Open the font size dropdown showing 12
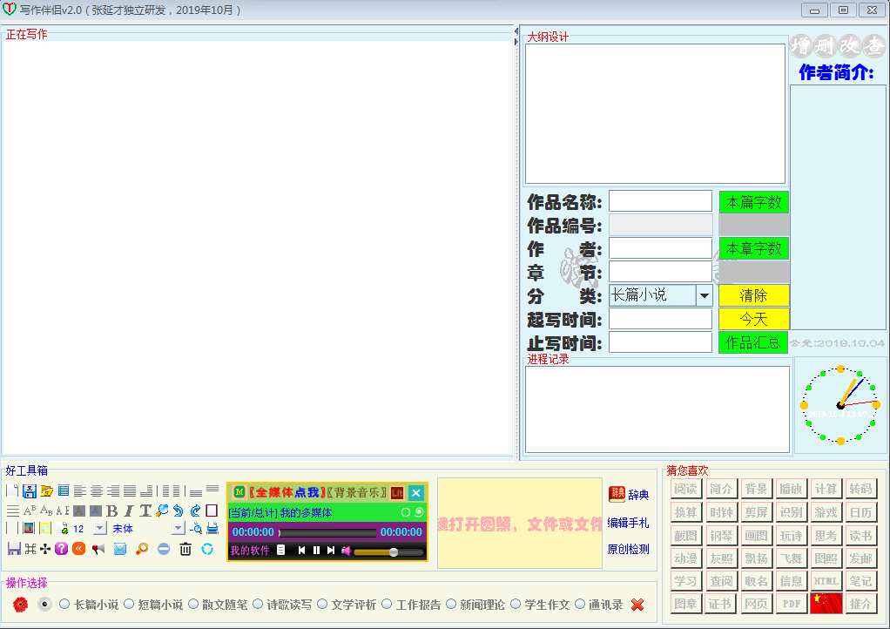 (99, 529)
